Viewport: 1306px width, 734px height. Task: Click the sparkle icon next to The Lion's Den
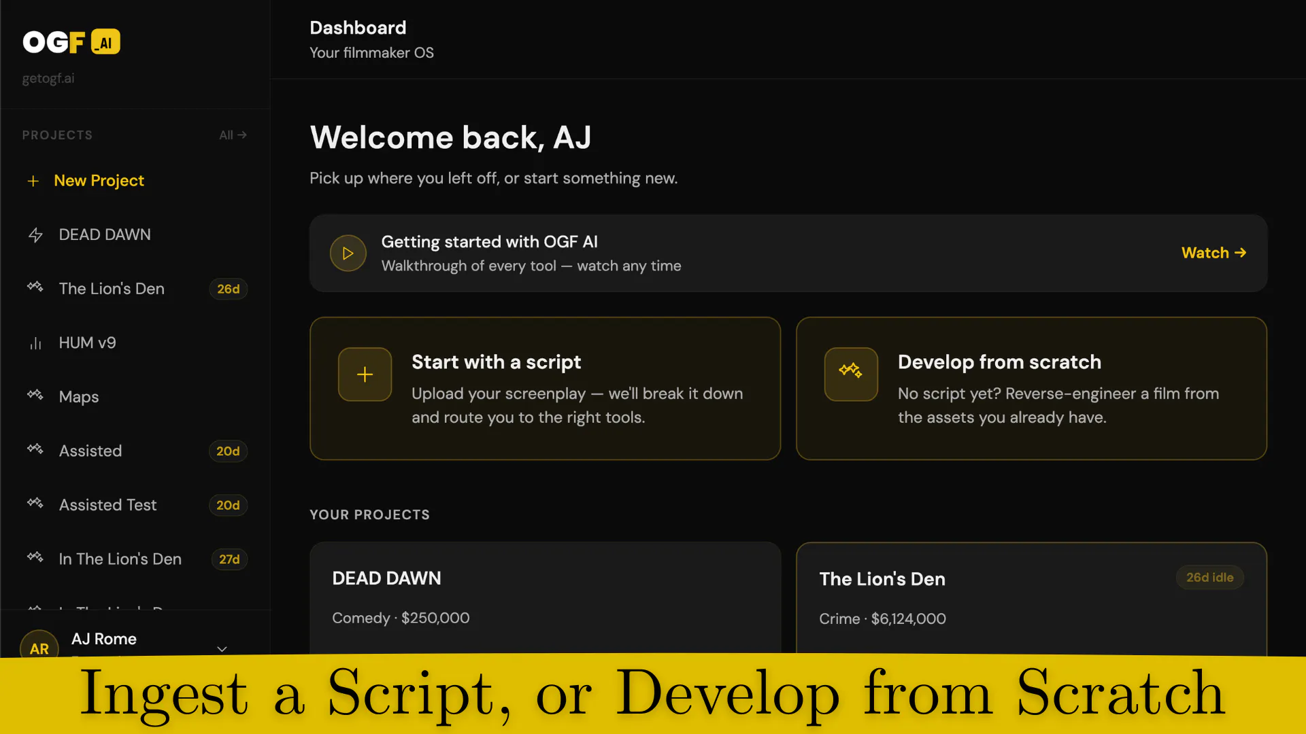35,287
